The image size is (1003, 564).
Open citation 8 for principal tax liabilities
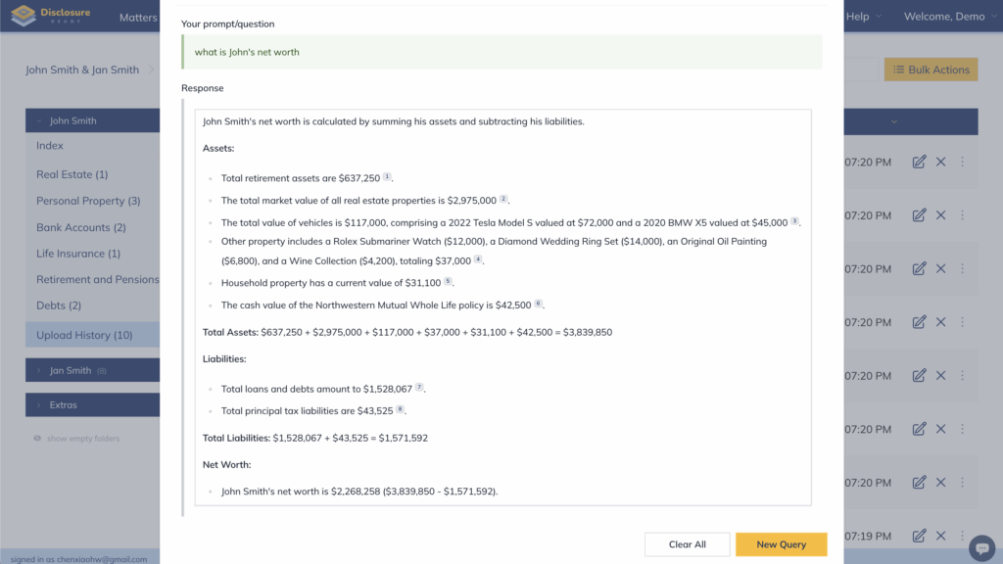click(x=400, y=409)
